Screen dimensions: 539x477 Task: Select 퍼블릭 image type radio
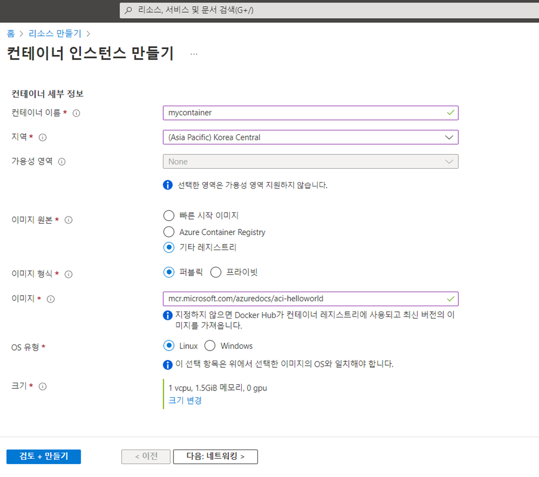pyautogui.click(x=169, y=272)
